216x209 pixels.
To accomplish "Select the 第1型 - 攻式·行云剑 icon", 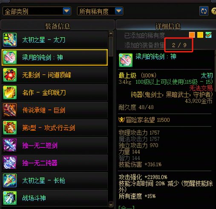I will point(10,127).
